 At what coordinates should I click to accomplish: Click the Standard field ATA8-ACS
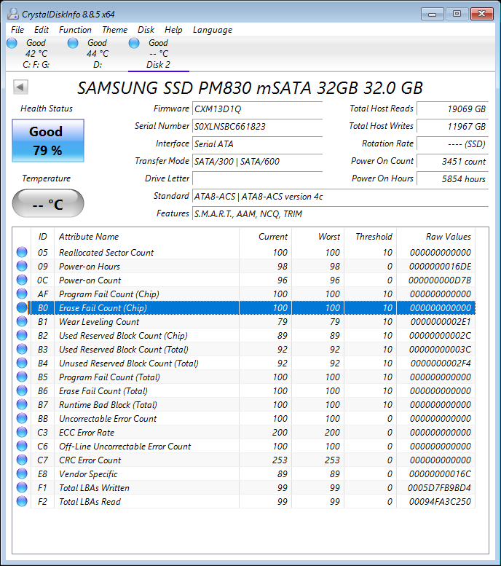coord(340,196)
